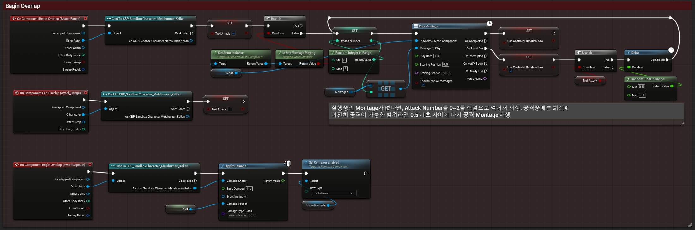Uncheck the ticked Troll Attack checkbox

point(233,34)
